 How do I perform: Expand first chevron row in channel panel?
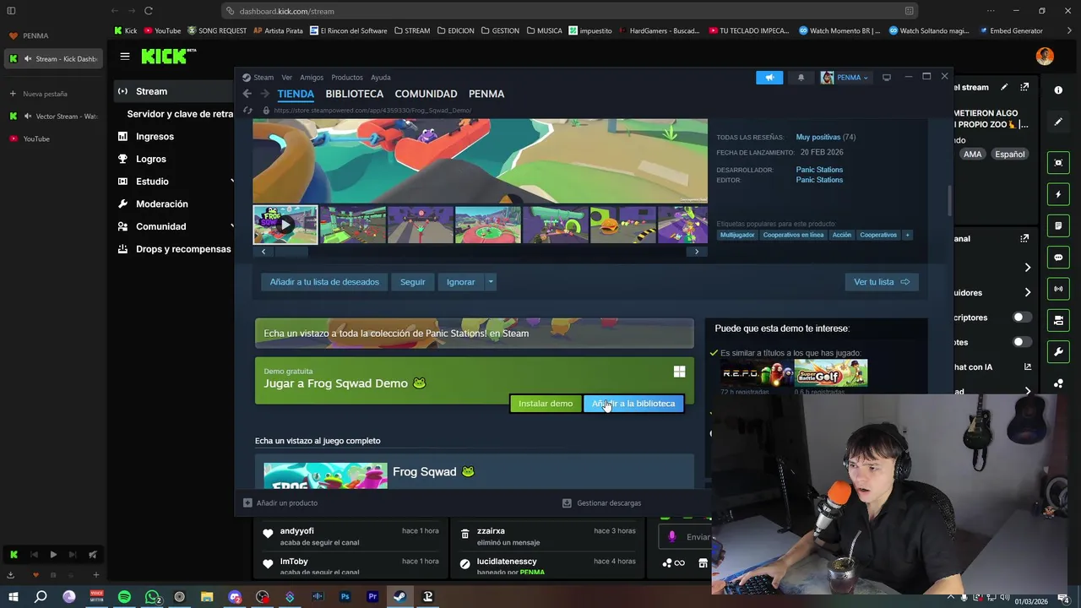[x=1028, y=268]
